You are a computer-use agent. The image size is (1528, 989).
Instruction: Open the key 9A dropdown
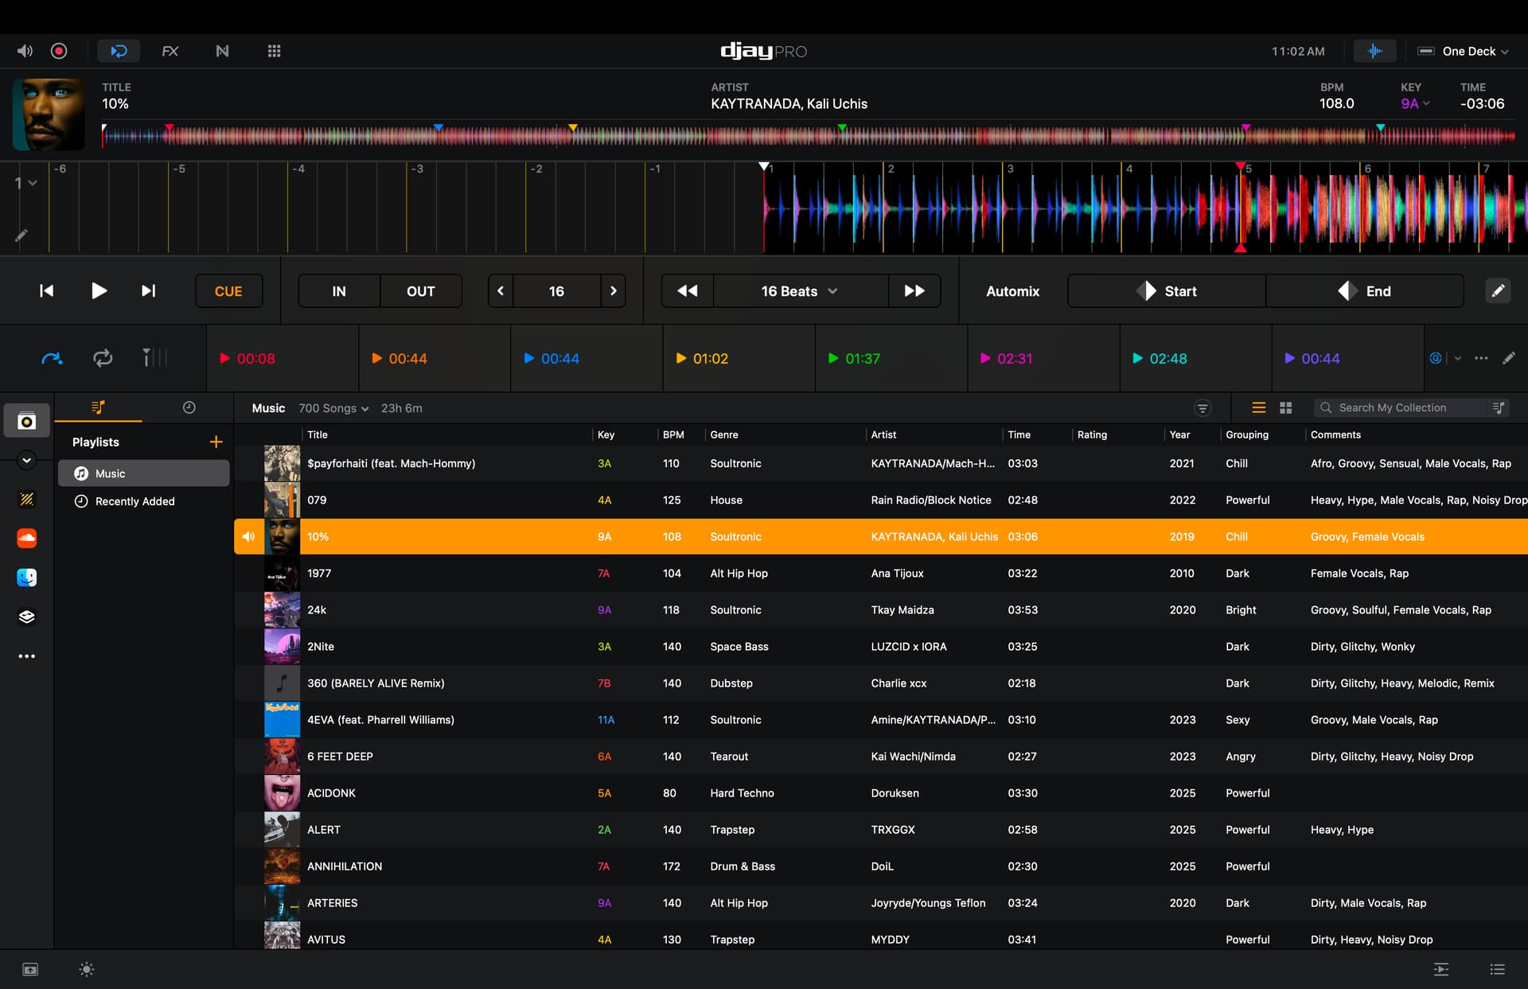coord(1415,103)
